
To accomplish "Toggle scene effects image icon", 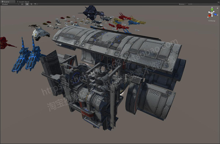I will pos(35,4).
